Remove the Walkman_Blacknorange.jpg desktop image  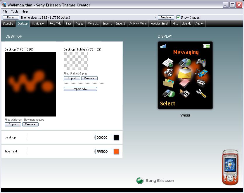[30, 124]
